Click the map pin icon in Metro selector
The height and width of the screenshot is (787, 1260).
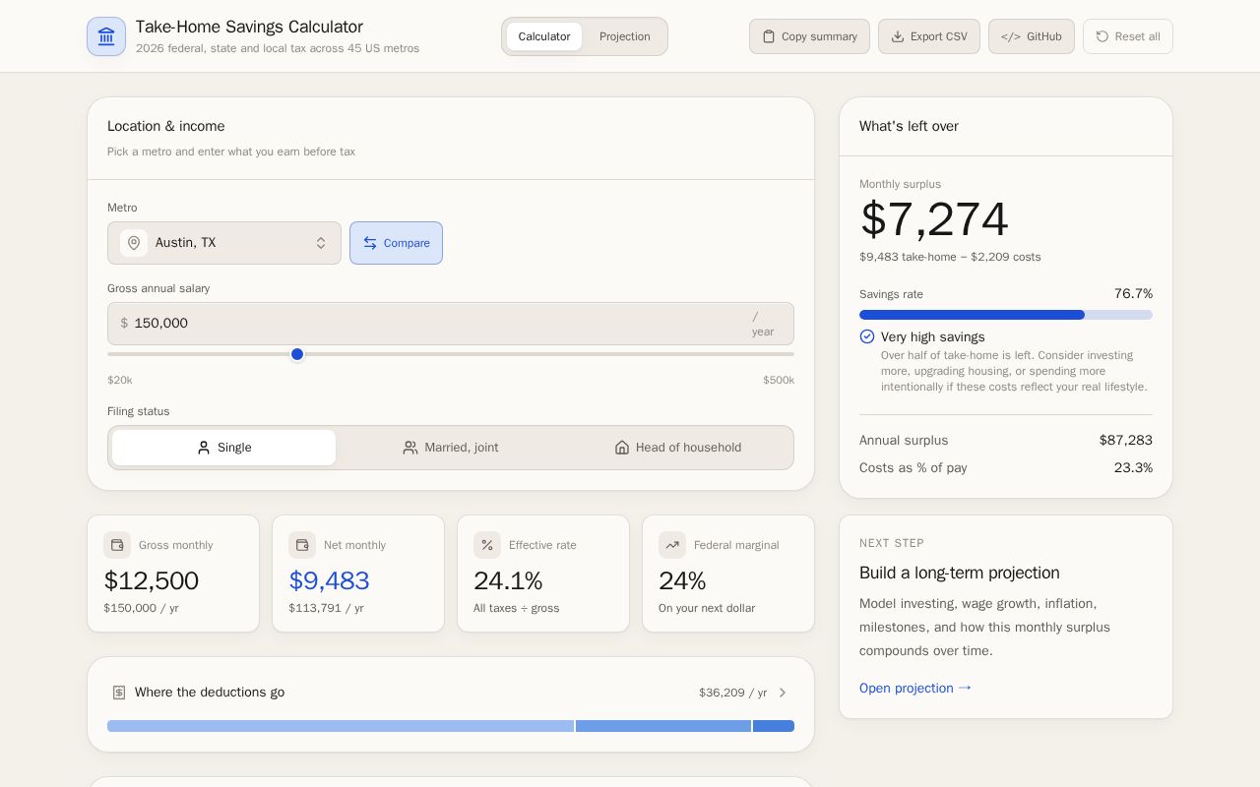pos(134,243)
